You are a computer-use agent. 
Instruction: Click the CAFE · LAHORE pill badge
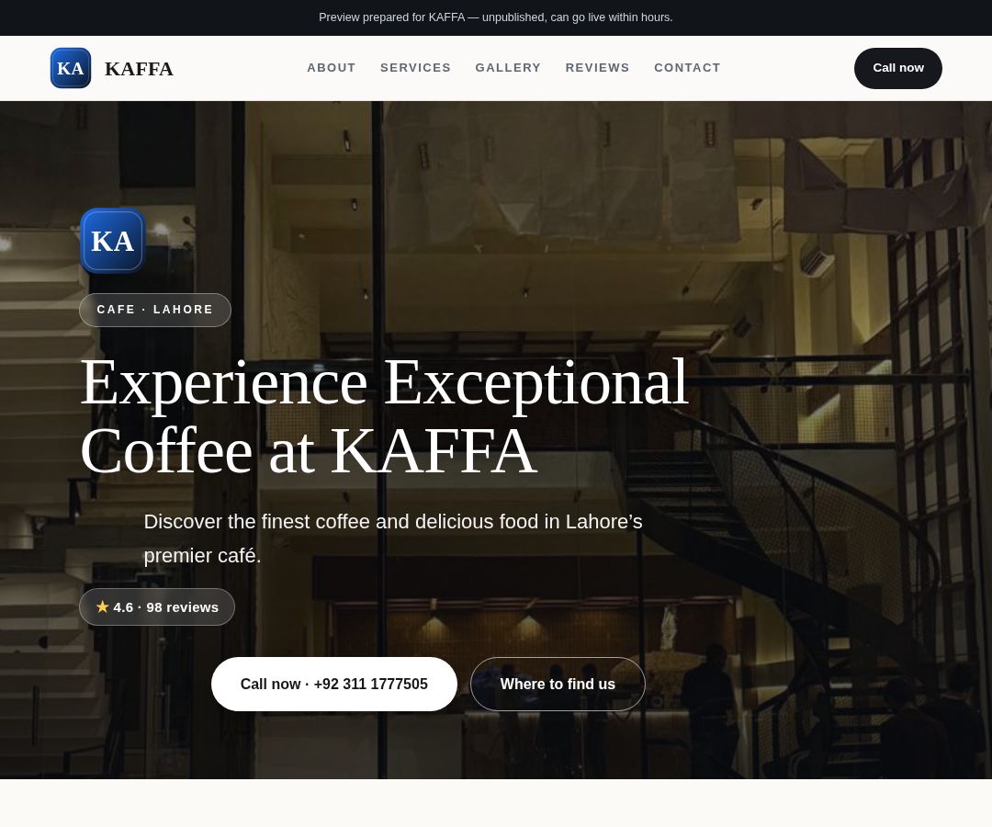point(155,310)
